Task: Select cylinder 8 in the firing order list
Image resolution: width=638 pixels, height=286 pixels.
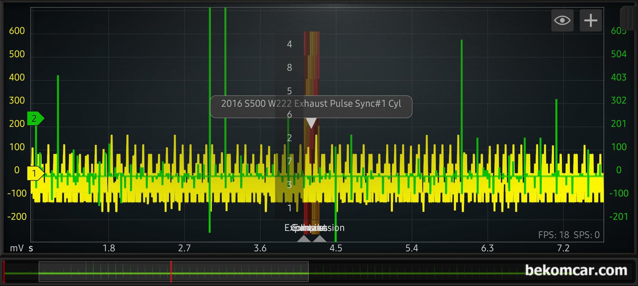Action: point(289,68)
